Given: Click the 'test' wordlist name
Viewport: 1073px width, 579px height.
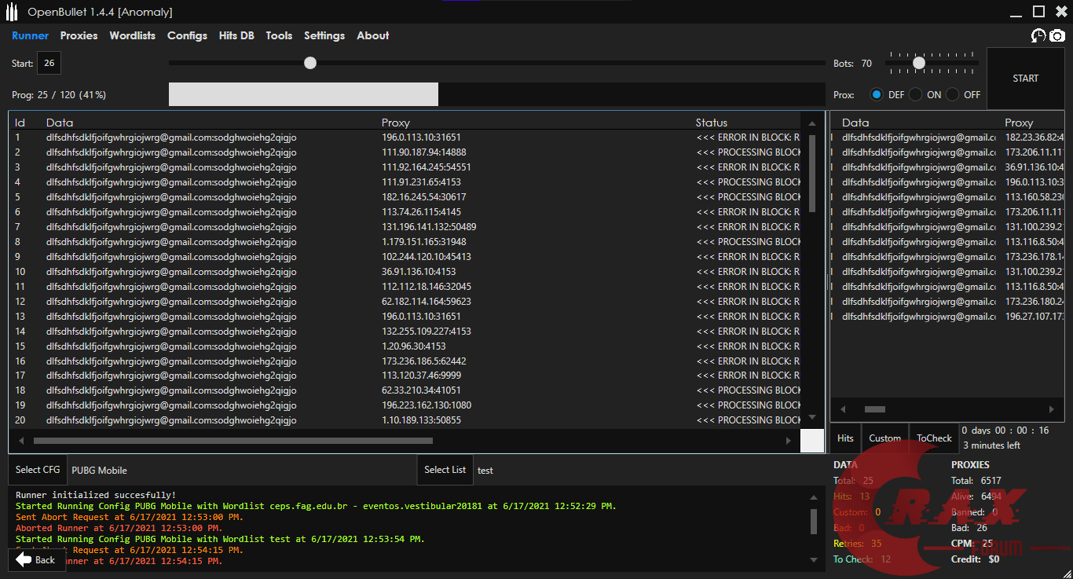Looking at the screenshot, I should pos(485,471).
